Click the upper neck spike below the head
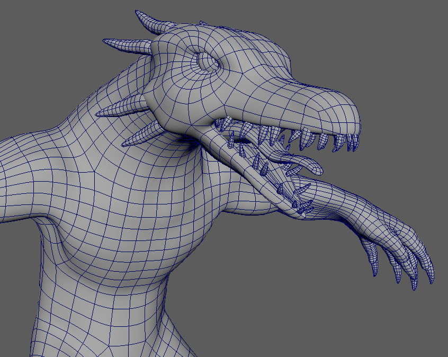This screenshot has width=448, height=357. click(123, 107)
